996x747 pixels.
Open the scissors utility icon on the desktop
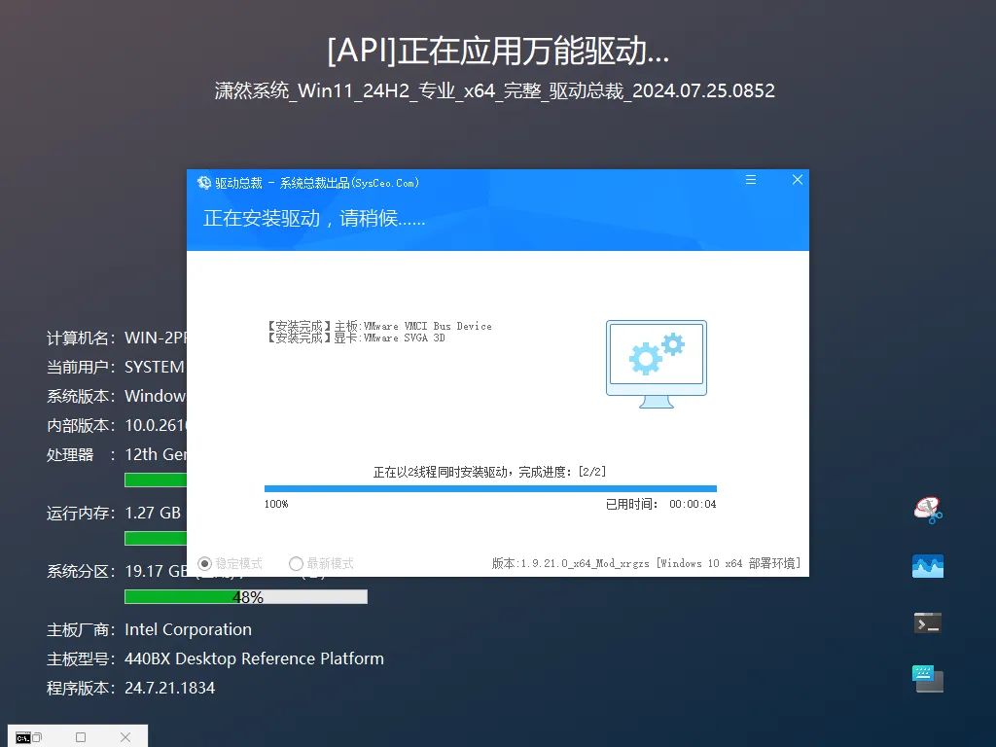(x=927, y=509)
